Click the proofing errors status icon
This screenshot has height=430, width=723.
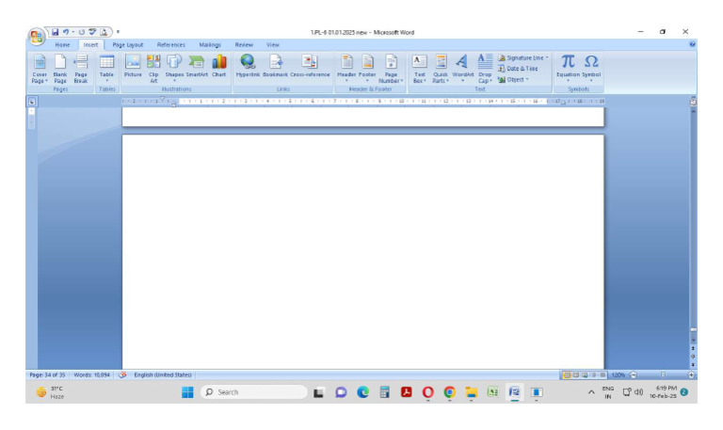pyautogui.click(x=122, y=374)
